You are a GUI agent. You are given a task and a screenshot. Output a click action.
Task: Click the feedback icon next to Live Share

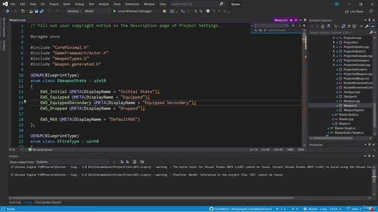click(371, 12)
